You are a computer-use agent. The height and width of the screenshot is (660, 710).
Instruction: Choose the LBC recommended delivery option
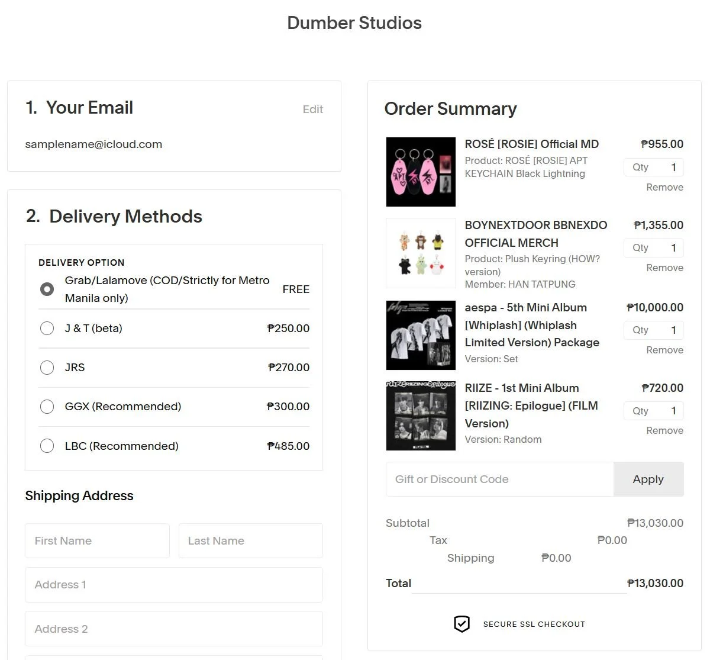pyautogui.click(x=47, y=446)
